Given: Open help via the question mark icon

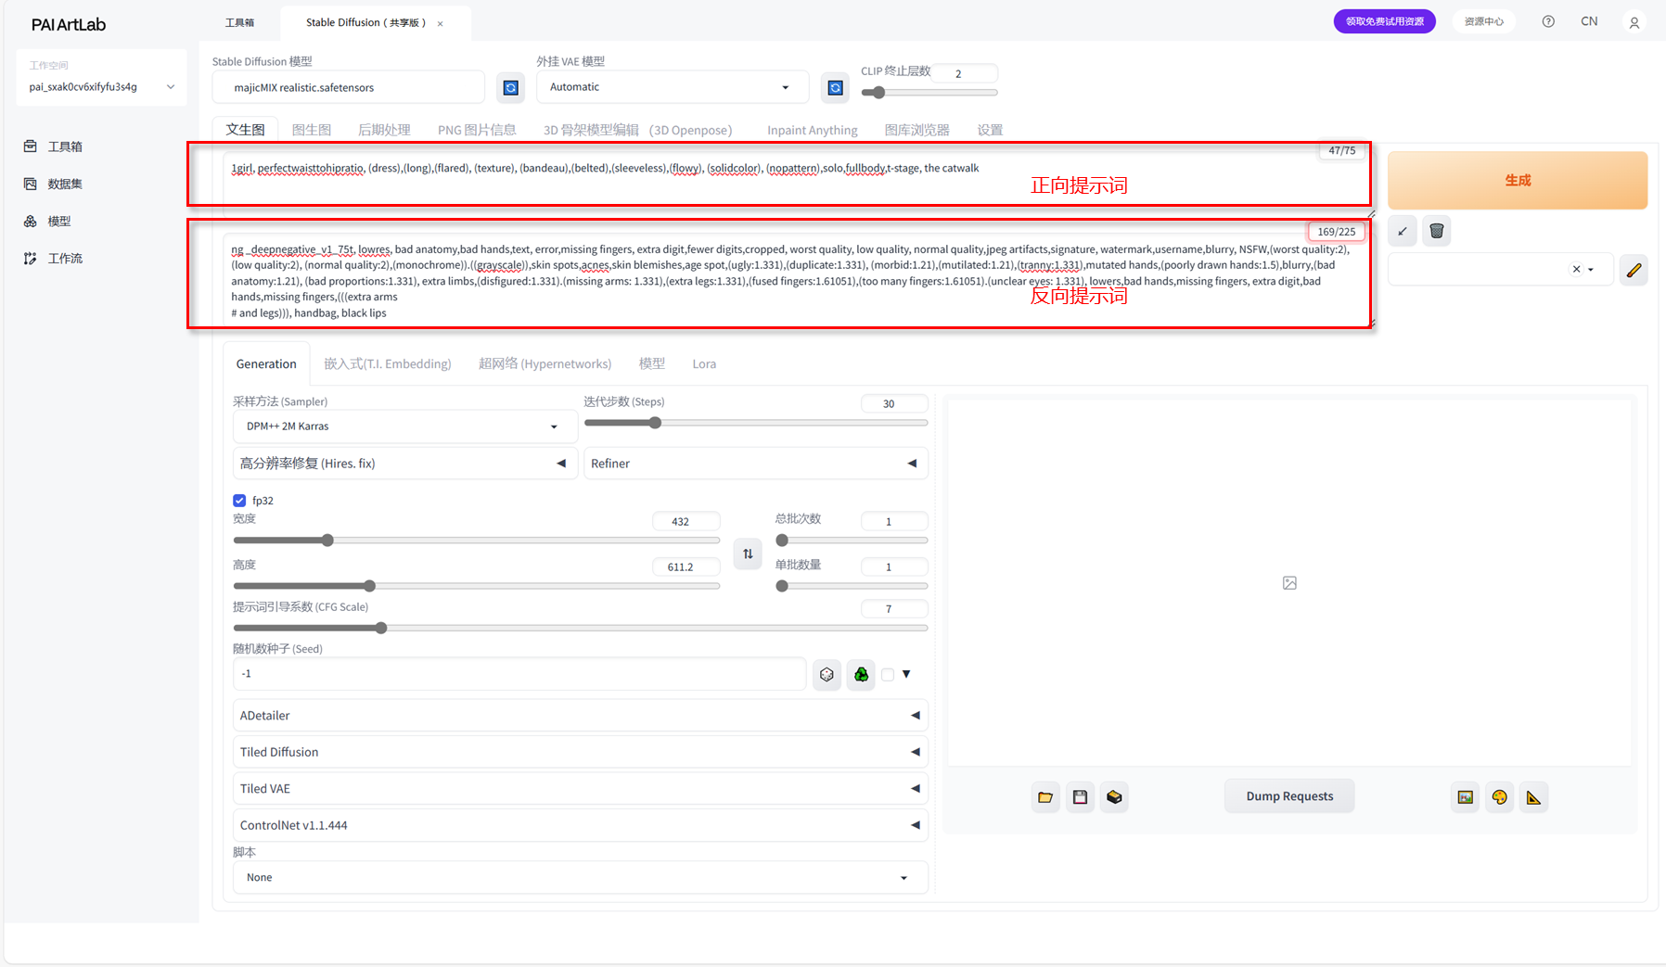Looking at the screenshot, I should point(1548,21).
